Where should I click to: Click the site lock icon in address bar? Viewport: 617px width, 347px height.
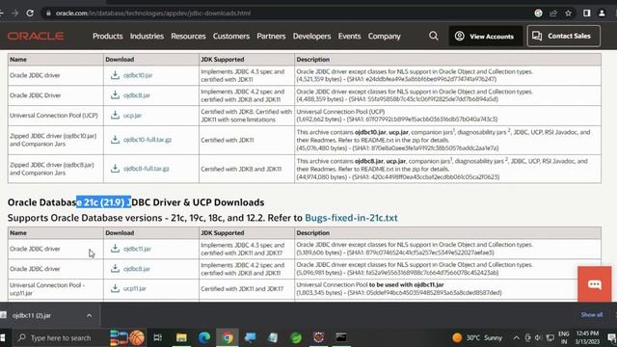pyautogui.click(x=48, y=13)
